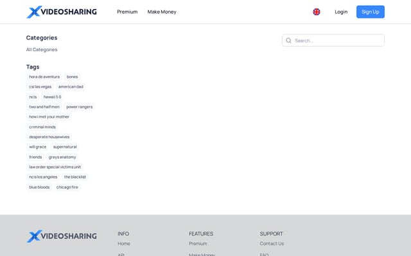The width and height of the screenshot is (411, 256).
Task: Click the Login link
Action: (341, 12)
